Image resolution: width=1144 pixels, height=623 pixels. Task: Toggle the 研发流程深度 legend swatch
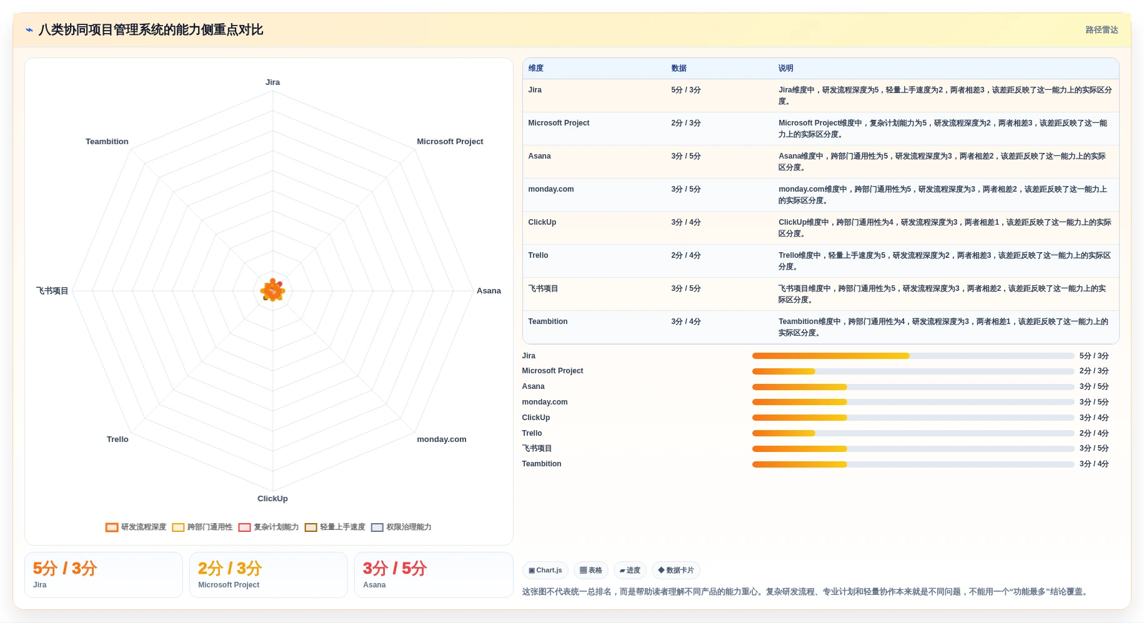(x=112, y=527)
